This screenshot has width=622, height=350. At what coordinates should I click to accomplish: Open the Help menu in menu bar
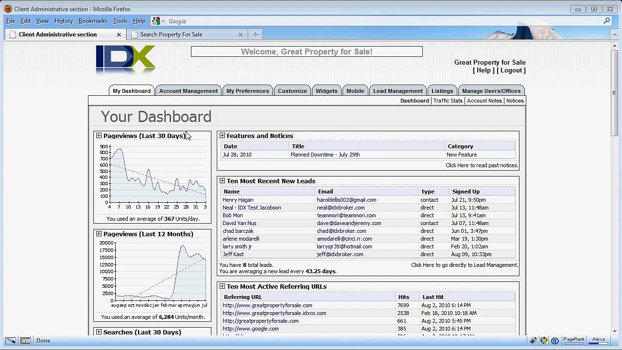[139, 21]
